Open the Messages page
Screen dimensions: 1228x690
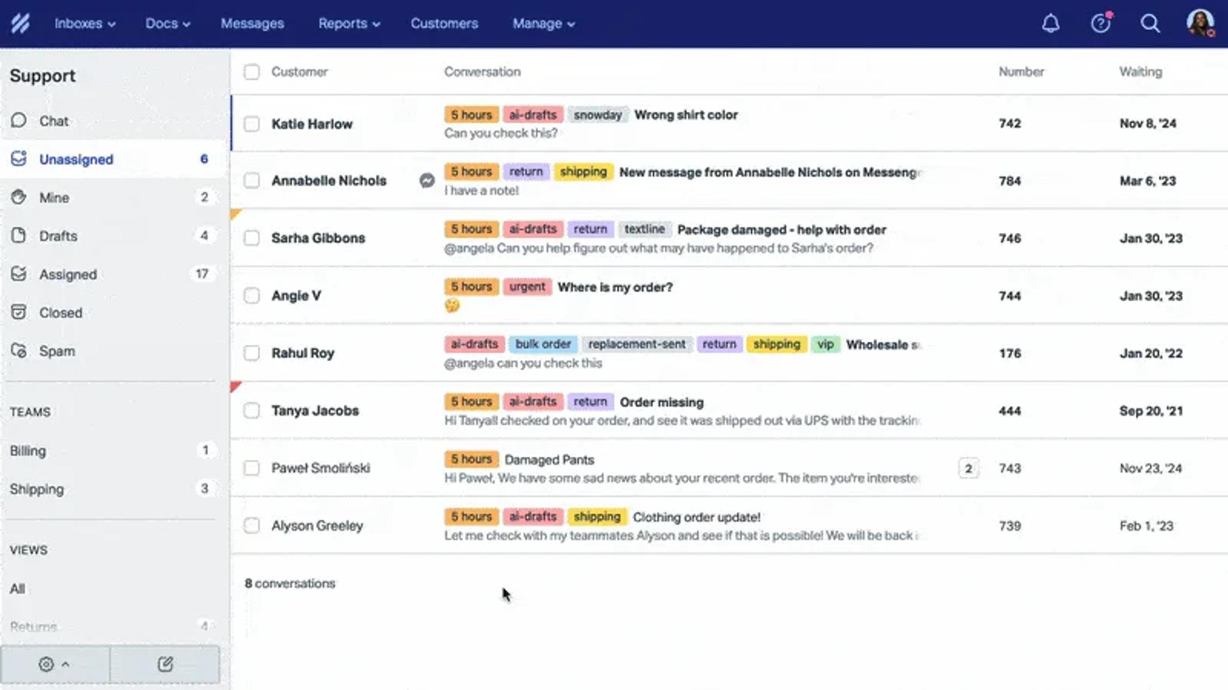(x=252, y=23)
